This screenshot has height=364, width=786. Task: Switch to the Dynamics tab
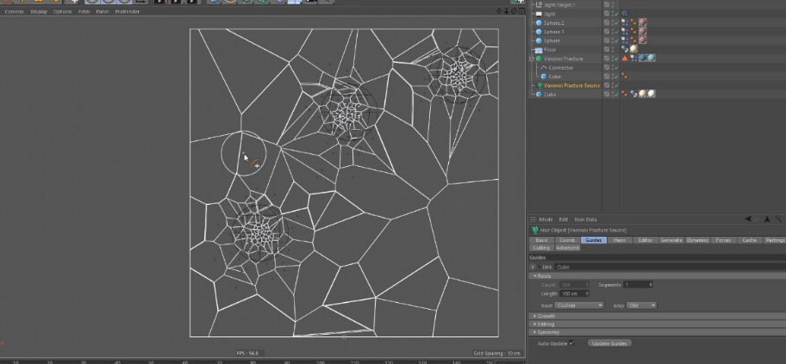(697, 240)
